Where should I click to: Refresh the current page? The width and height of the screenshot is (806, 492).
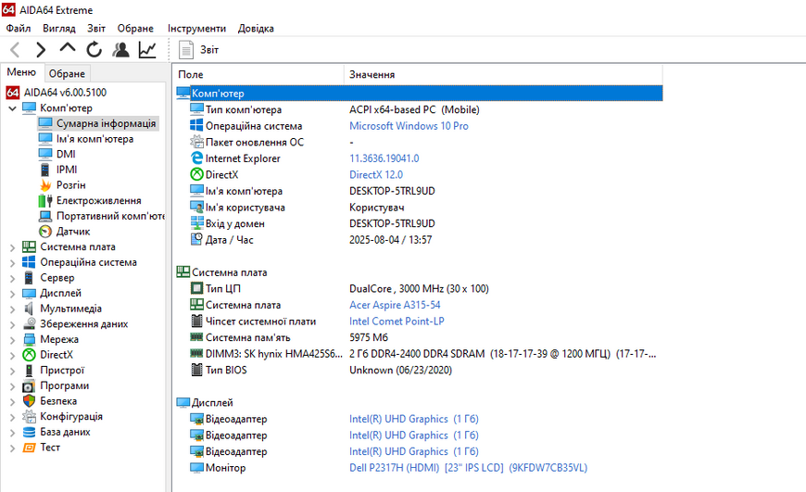point(94,50)
